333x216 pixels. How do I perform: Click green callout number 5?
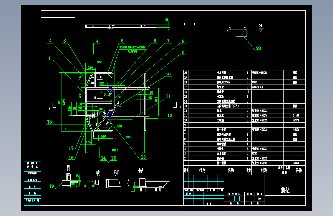tap(122, 41)
